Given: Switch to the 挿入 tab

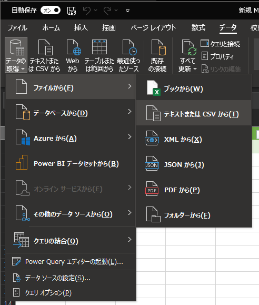Looking at the screenshot, I should coord(81,27).
